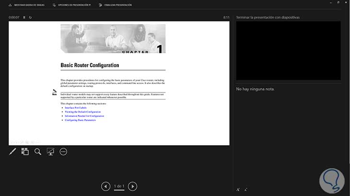Open the see all slides grid view

[x=25, y=151]
